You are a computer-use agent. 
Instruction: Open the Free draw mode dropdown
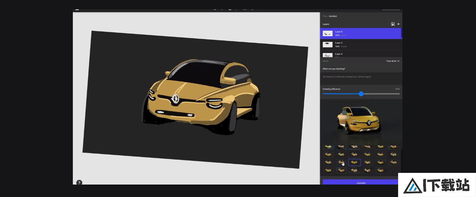(393, 61)
